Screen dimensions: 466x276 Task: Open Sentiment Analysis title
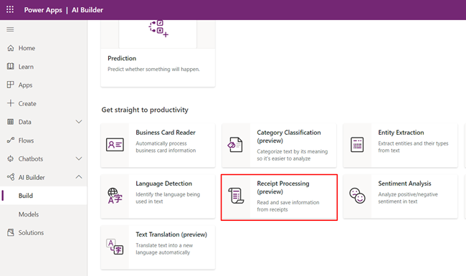click(404, 184)
